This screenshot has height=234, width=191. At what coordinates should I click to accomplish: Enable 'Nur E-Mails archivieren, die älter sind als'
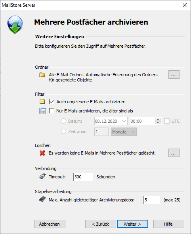[52, 111]
